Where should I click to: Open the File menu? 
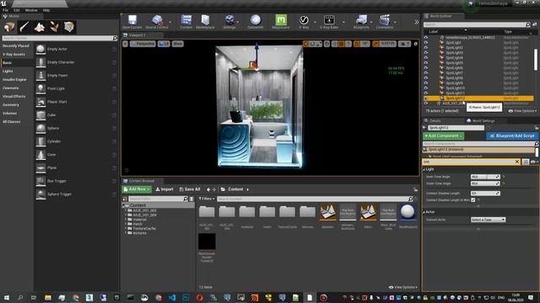pyautogui.click(x=6, y=10)
